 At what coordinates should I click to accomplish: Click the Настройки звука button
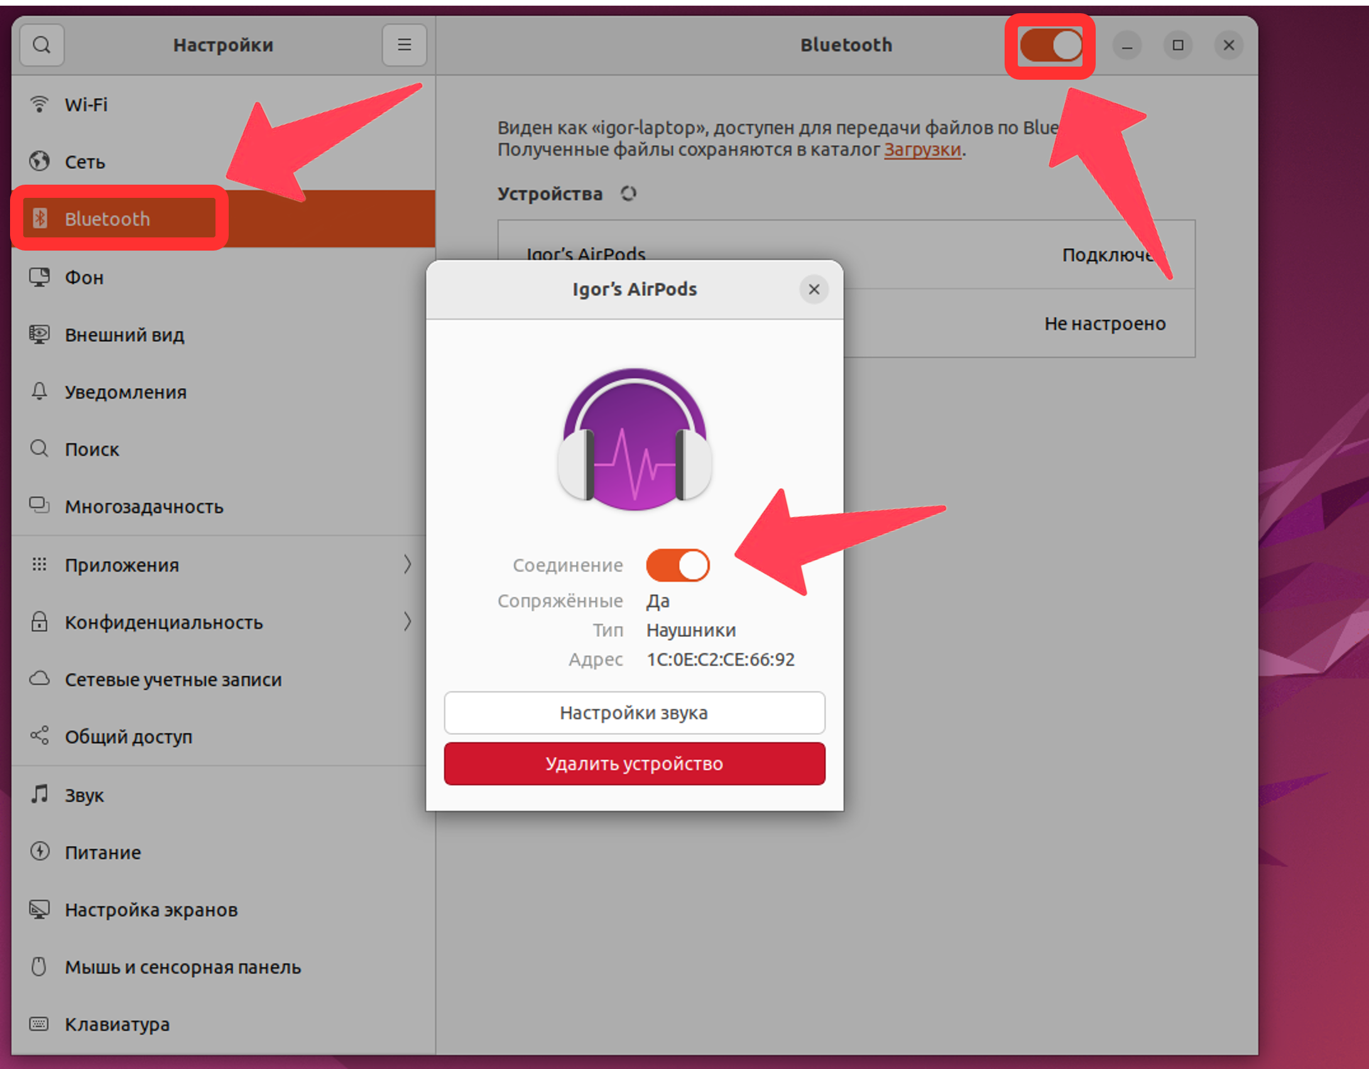[x=635, y=713]
